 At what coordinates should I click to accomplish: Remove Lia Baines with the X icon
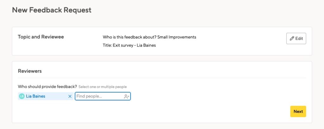coord(70,96)
